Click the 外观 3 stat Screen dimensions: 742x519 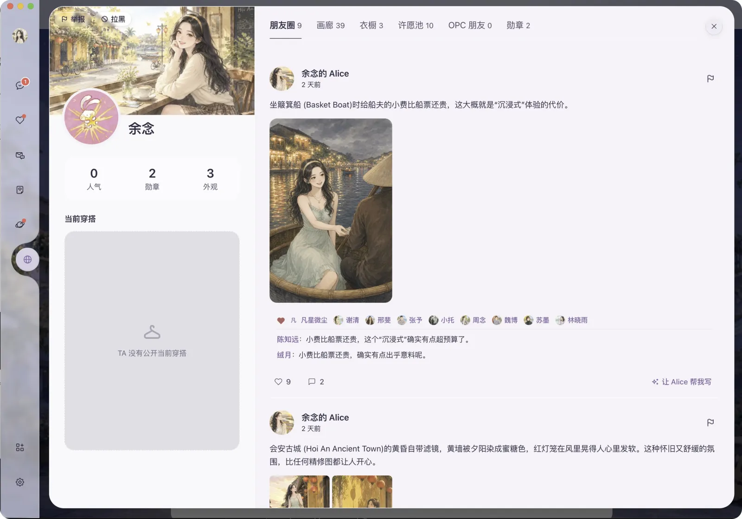coord(210,179)
